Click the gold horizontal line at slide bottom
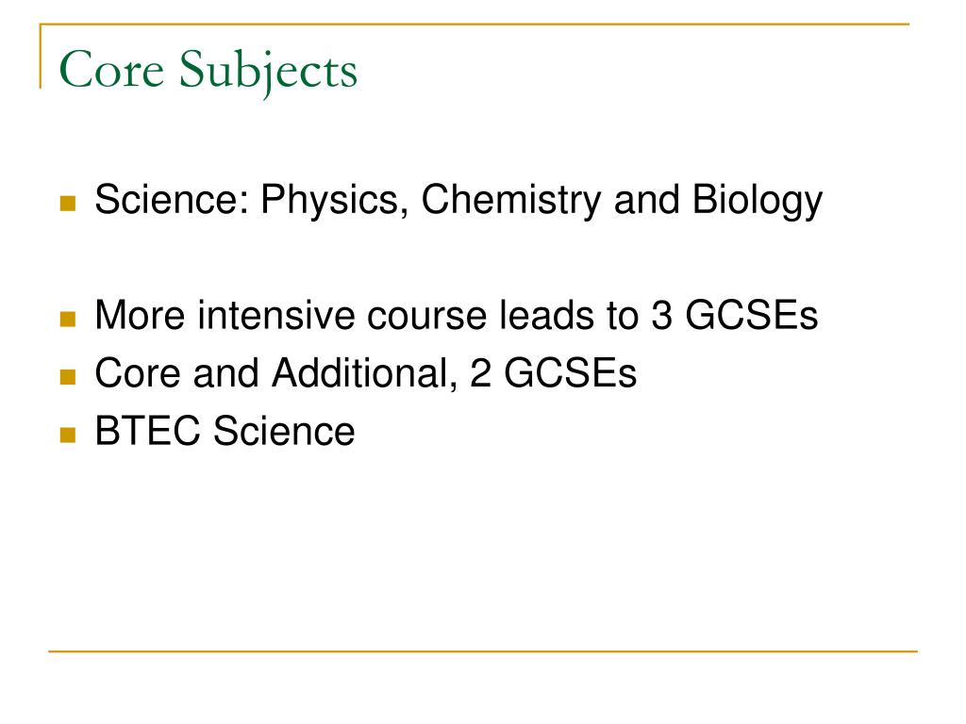This screenshot has width=966, height=724. point(483,650)
